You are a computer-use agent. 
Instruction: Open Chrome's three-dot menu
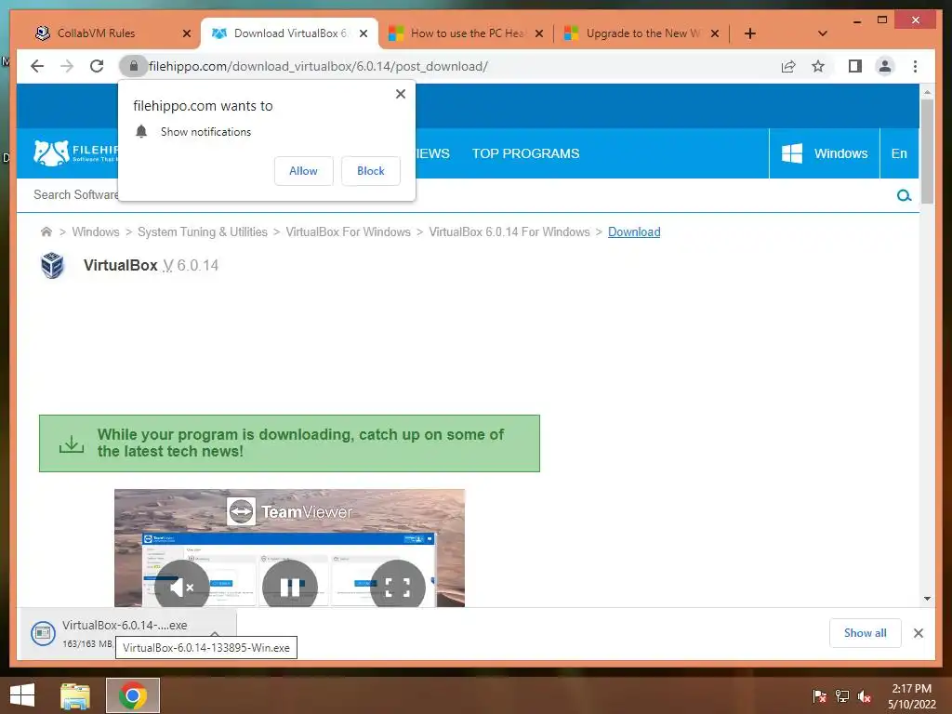tap(915, 66)
